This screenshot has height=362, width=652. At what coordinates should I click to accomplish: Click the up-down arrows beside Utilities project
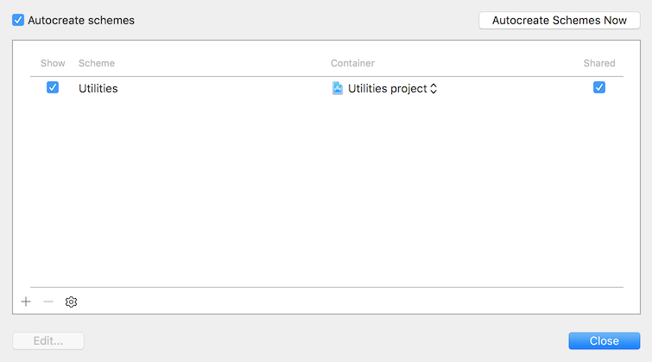pos(434,88)
